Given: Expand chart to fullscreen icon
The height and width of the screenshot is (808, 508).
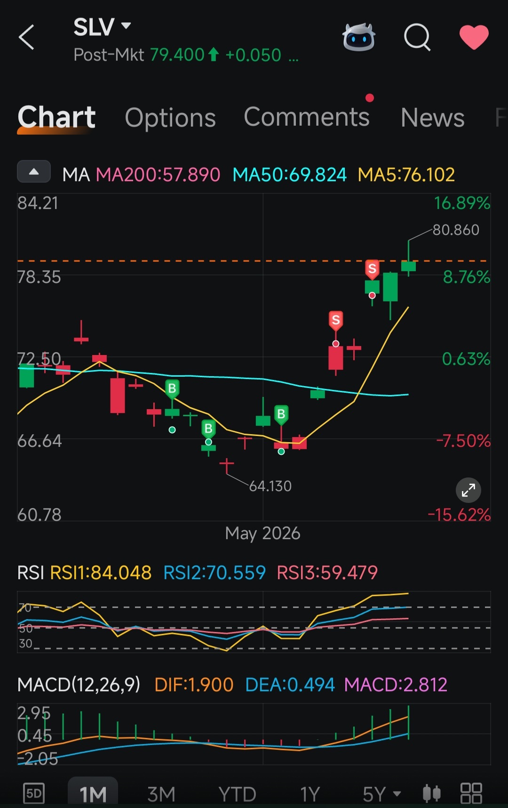Looking at the screenshot, I should click(468, 491).
